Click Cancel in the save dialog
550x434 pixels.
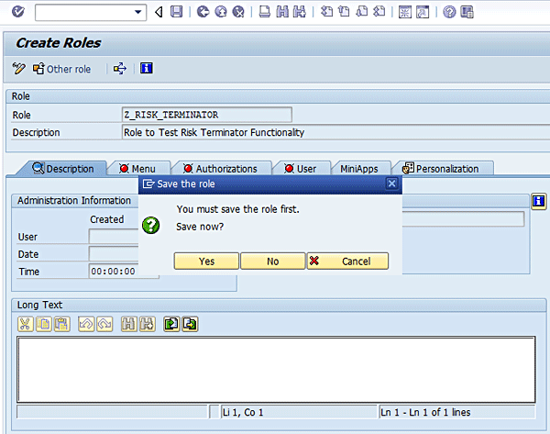pos(347,261)
